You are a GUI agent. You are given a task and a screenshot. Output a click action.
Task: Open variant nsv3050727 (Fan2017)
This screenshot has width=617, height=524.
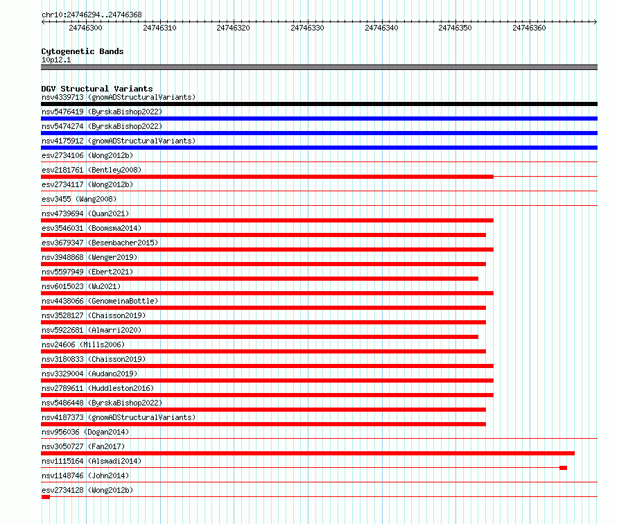coord(83,446)
